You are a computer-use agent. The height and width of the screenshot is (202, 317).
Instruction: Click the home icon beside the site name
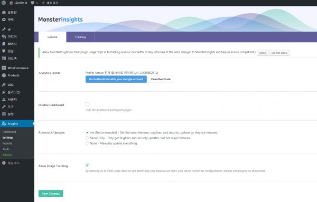pyautogui.click(x=11, y=3)
